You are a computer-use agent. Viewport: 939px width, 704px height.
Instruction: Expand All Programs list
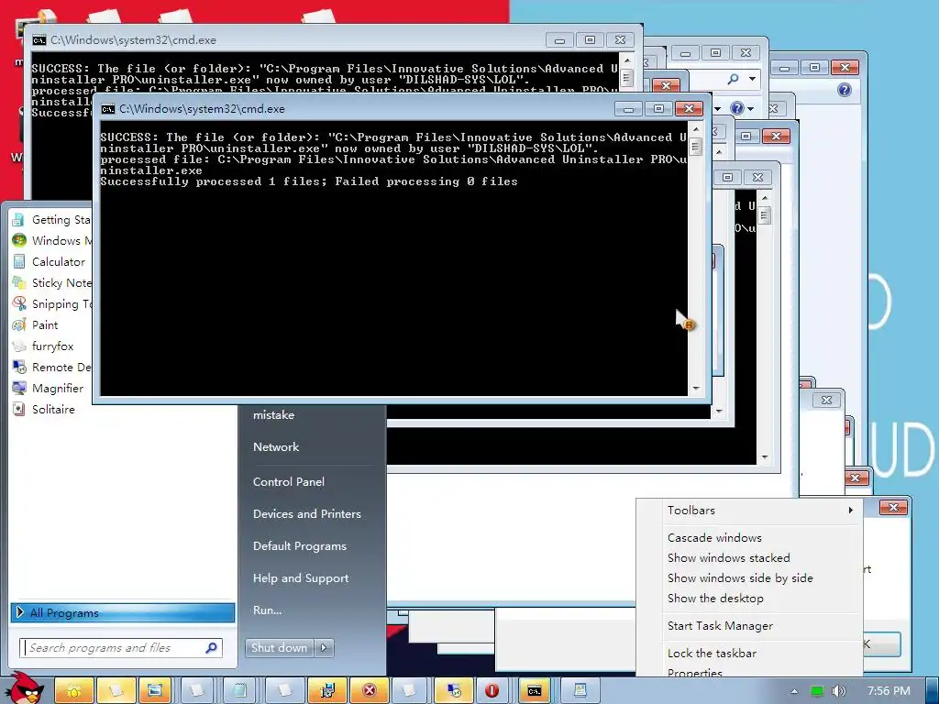[x=123, y=612]
